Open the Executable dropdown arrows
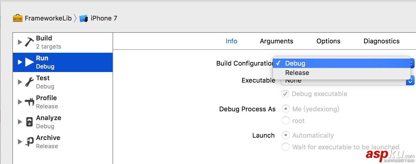 (410, 81)
